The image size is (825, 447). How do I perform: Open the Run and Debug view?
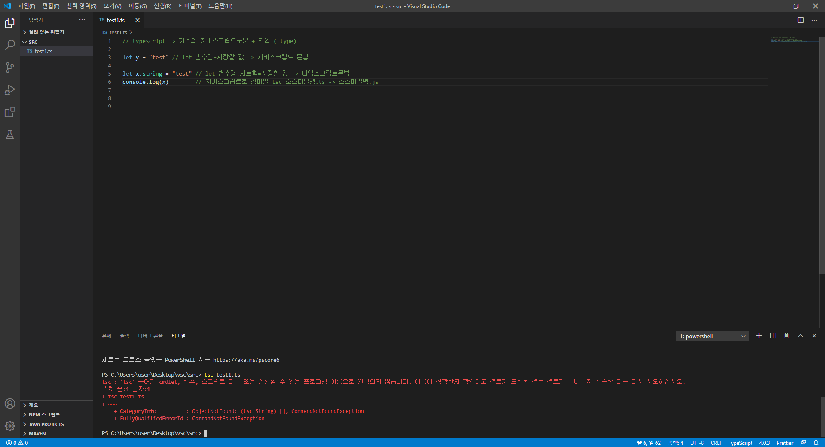(x=10, y=90)
